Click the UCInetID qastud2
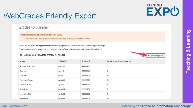The width and height of the screenshot is (193, 108). click(62, 94)
